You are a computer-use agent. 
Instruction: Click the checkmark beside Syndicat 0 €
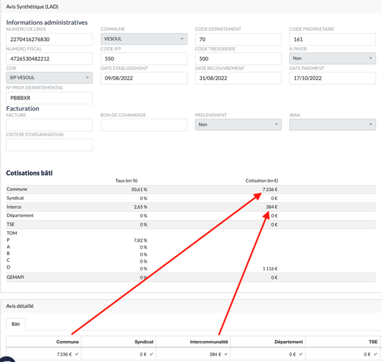[151, 354]
